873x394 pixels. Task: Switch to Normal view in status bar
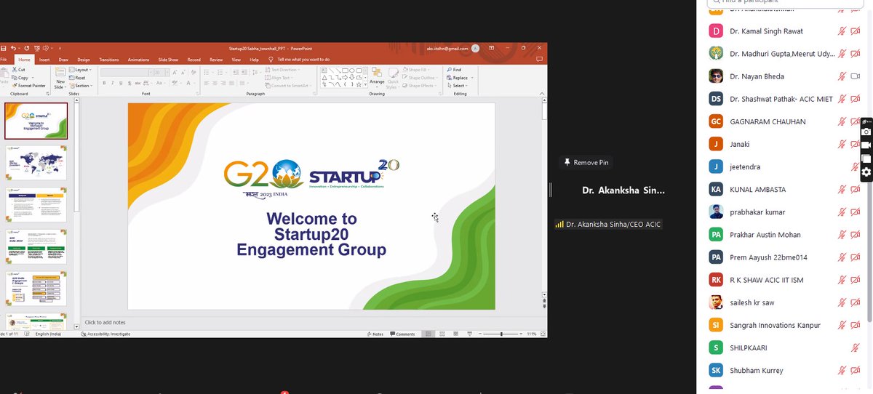pyautogui.click(x=429, y=334)
